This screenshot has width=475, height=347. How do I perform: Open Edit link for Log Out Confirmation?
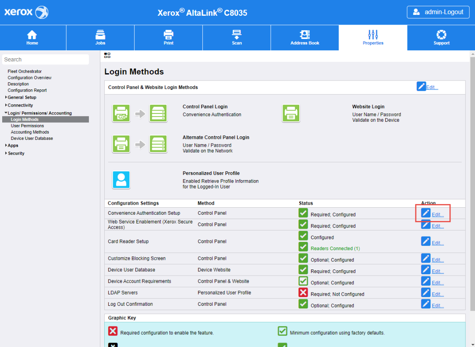(x=438, y=305)
